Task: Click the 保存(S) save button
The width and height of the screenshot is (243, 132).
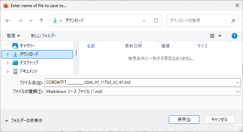Action: click(x=184, y=120)
